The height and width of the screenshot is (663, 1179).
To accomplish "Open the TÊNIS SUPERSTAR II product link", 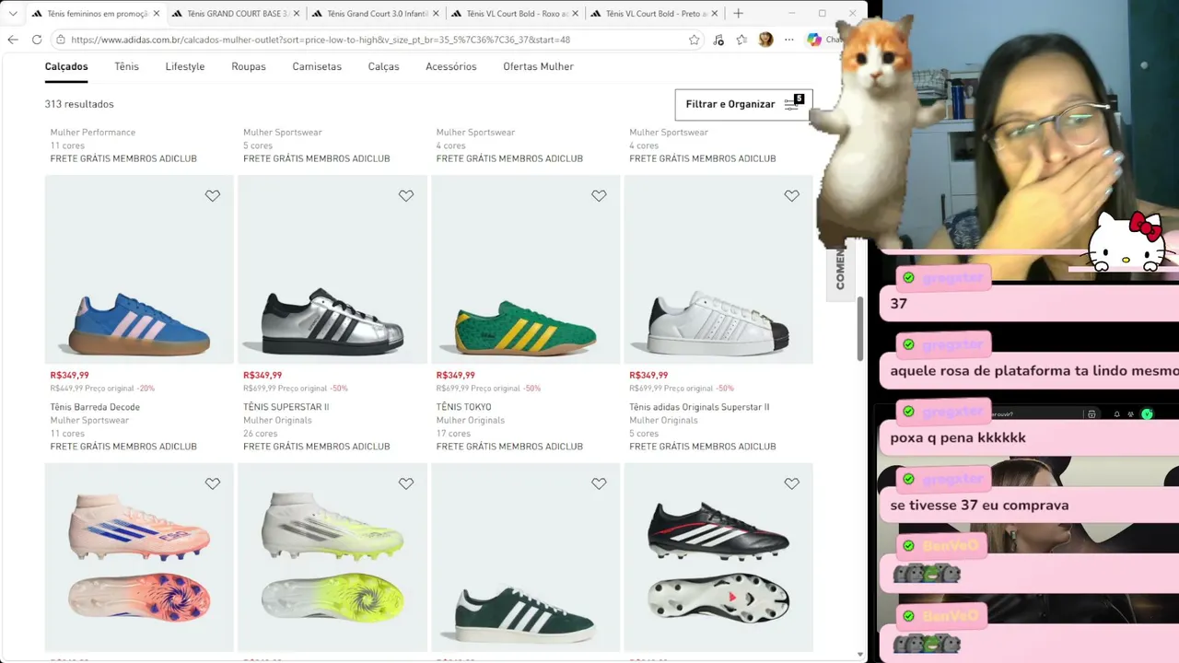I will coord(286,407).
